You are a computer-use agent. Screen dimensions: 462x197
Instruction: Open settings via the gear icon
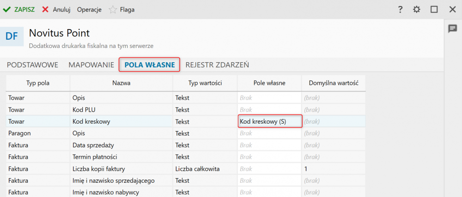[x=416, y=10]
